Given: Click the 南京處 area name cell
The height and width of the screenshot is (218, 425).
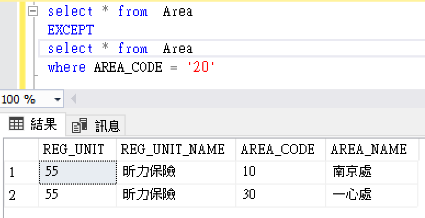Looking at the screenshot, I should (372, 173).
